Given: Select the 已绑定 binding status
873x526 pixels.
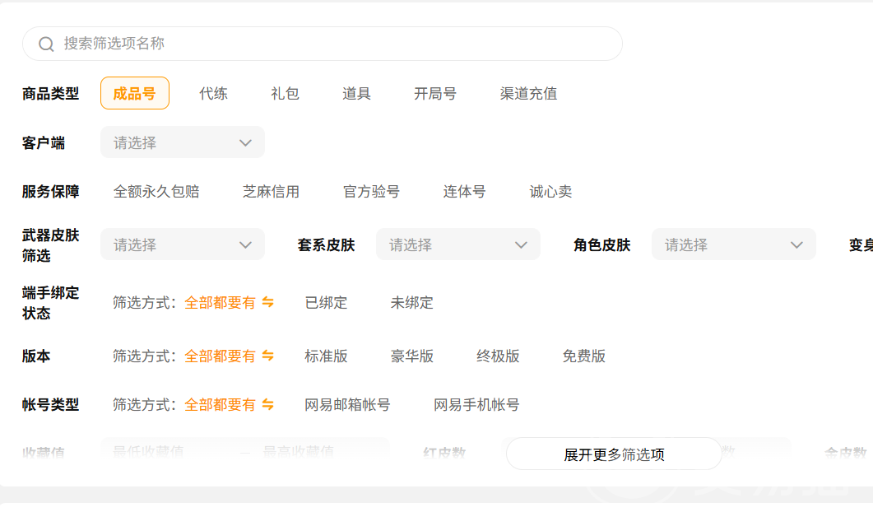Looking at the screenshot, I should [326, 303].
